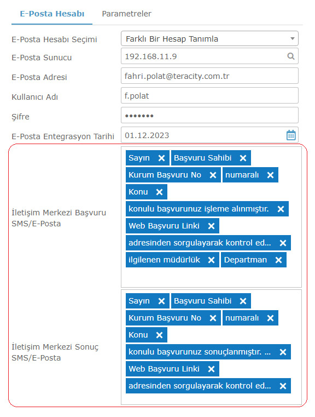The width and height of the screenshot is (315, 417).
Task: Remove the 'Konu' tag in Sonuç section
Action: pyautogui.click(x=159, y=335)
